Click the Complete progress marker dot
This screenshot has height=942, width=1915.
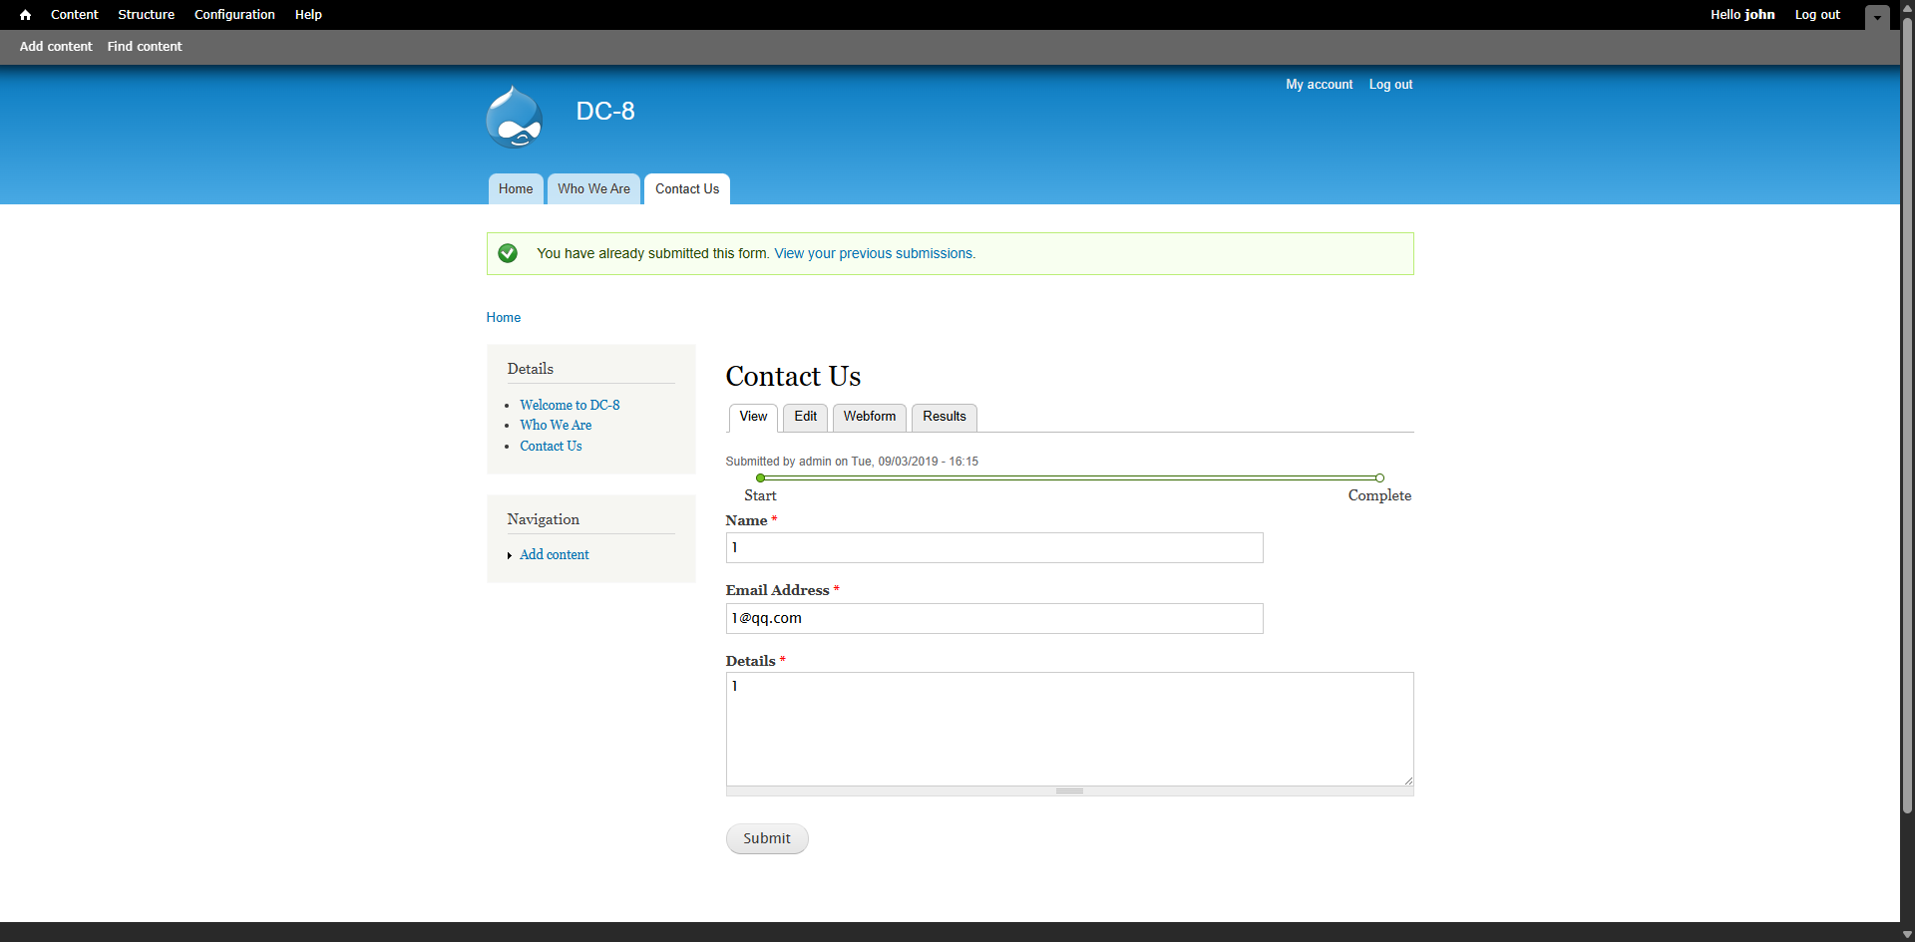[x=1379, y=478]
